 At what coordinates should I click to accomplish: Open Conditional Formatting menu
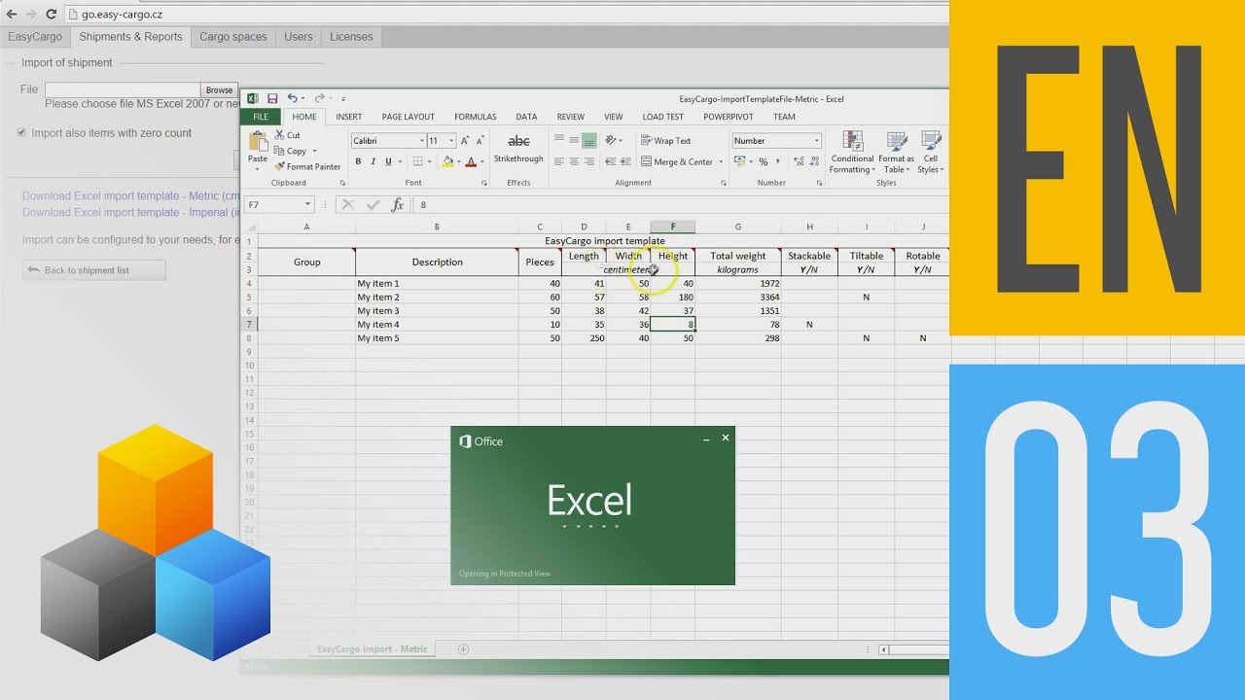[852, 152]
